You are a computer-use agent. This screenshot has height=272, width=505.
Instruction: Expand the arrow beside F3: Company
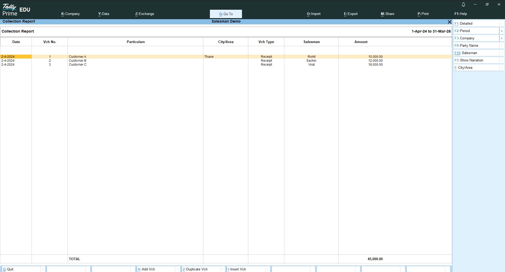502,38
